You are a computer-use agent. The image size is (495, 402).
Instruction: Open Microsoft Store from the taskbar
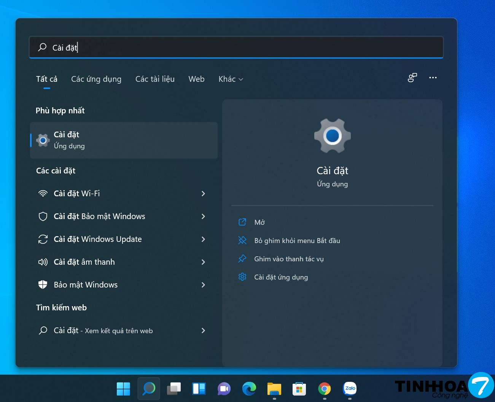click(x=299, y=389)
